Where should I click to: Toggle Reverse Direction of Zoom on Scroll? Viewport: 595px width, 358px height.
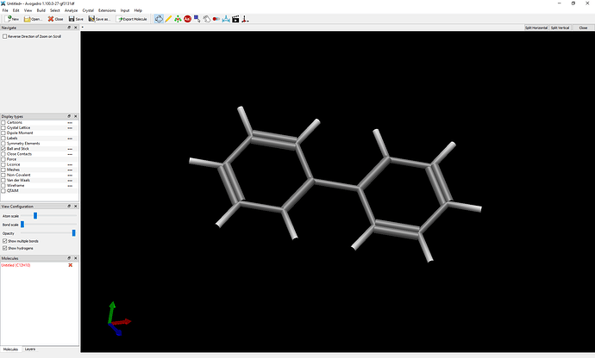coord(5,36)
